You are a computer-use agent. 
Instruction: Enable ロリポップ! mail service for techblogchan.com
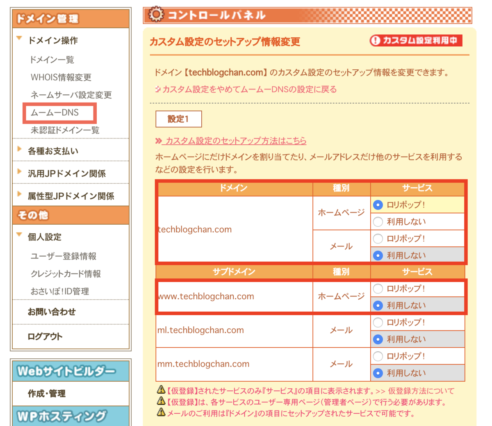(378, 238)
